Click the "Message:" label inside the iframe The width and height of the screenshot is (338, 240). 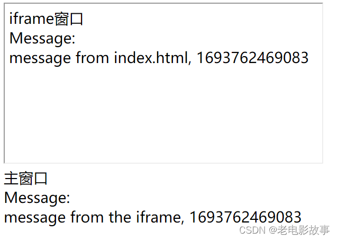click(42, 38)
